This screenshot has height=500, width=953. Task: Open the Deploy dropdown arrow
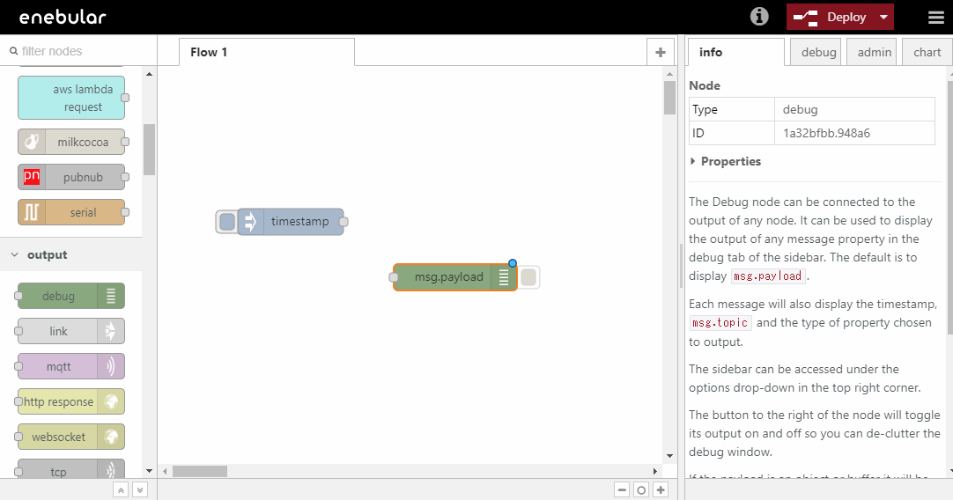point(883,18)
